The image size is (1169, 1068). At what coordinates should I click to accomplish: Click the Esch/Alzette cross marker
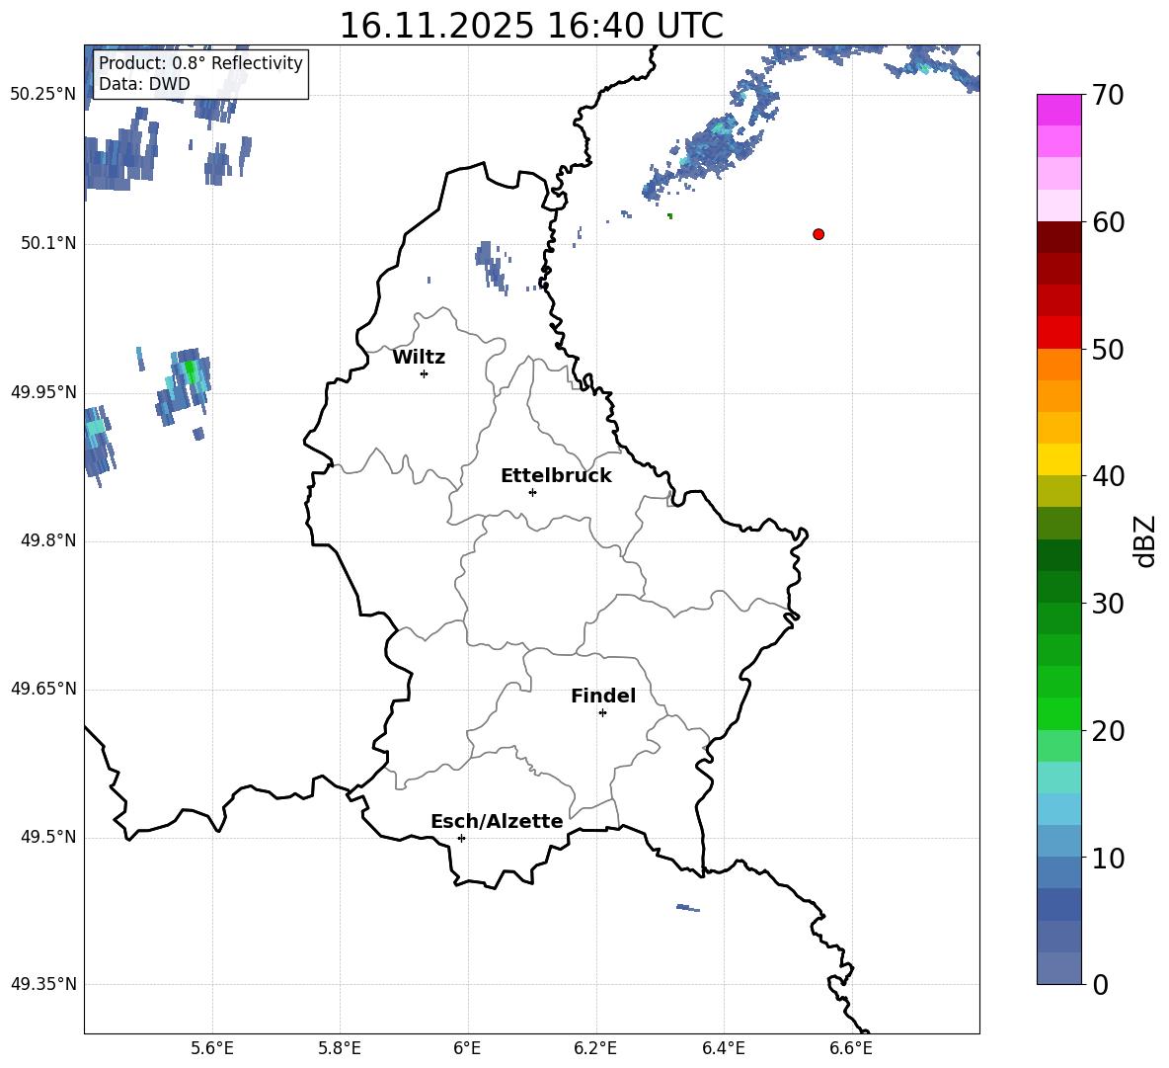pos(461,838)
